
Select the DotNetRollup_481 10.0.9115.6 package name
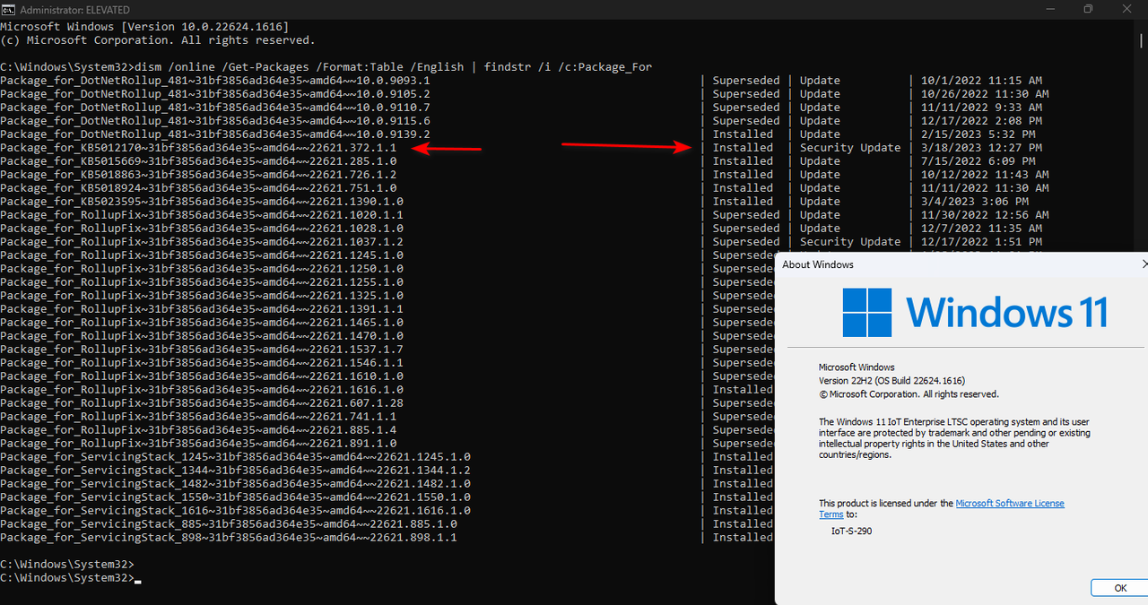[x=215, y=121]
